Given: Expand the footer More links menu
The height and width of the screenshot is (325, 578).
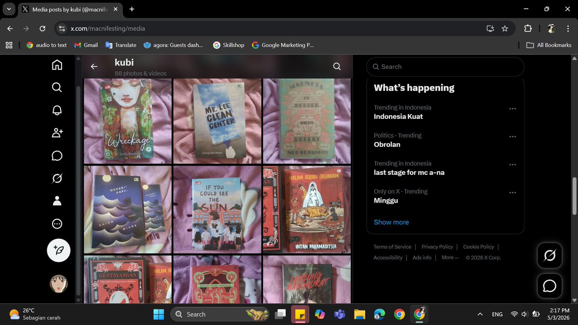Looking at the screenshot, I should (x=450, y=258).
